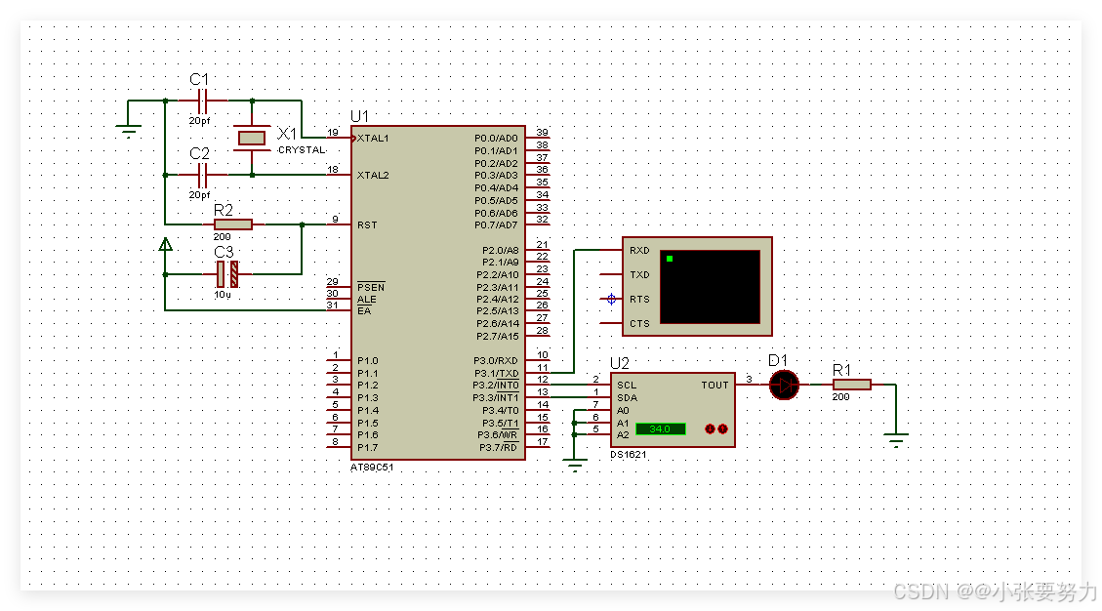This screenshot has width=1102, height=611.
Task: Select the 200 value under R1
Action: coord(840,396)
